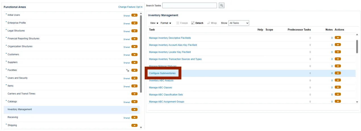
Task: Open the View menu
Action: pos(154,23)
